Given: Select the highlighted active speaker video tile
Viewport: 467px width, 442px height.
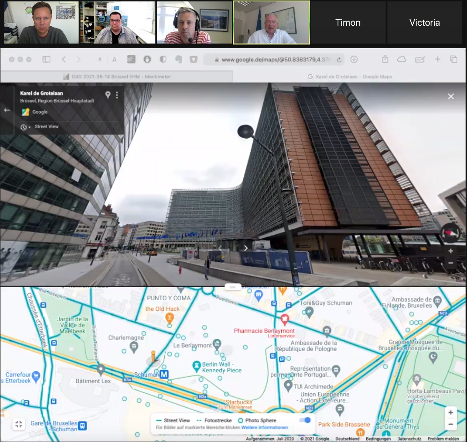Looking at the screenshot, I should 271,22.
